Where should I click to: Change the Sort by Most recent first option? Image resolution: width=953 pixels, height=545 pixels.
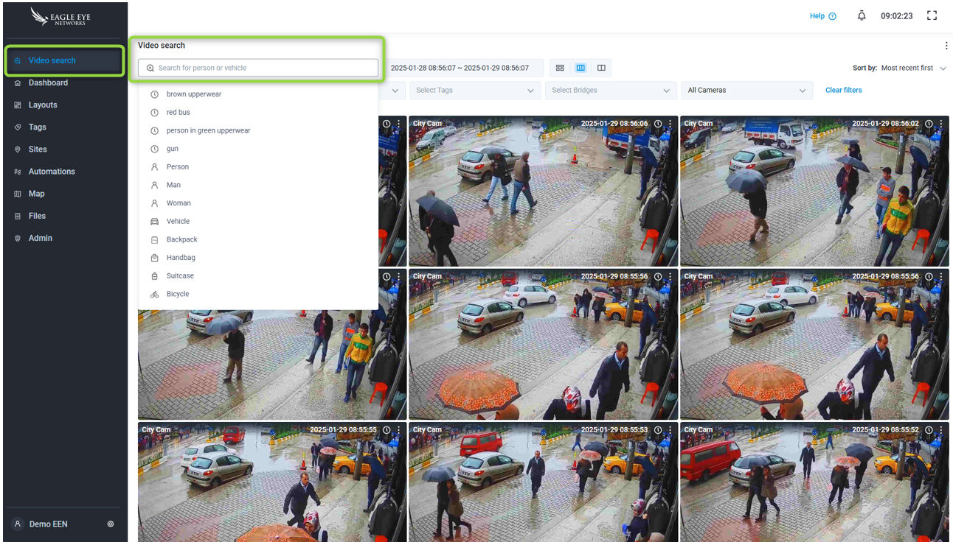click(912, 68)
